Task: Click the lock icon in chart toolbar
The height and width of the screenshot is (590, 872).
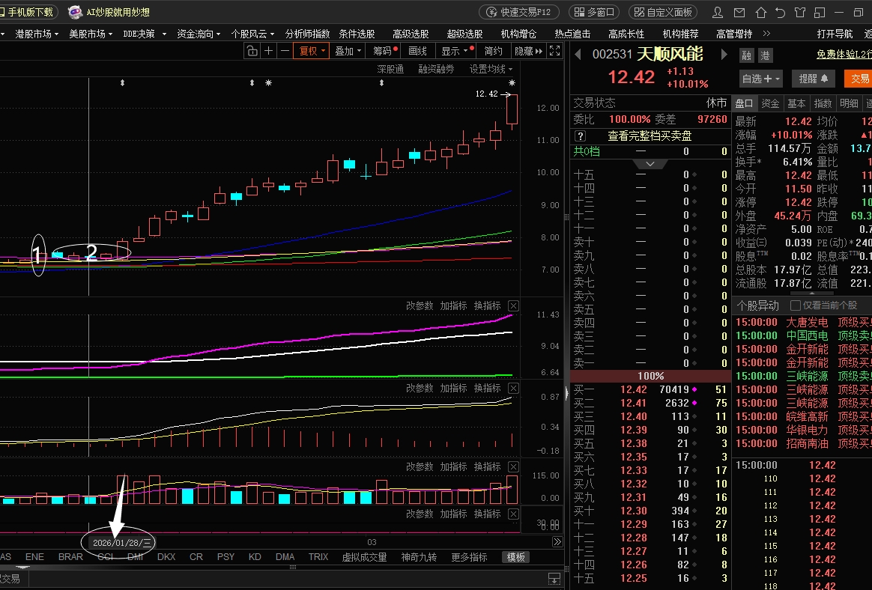Action: (252, 51)
